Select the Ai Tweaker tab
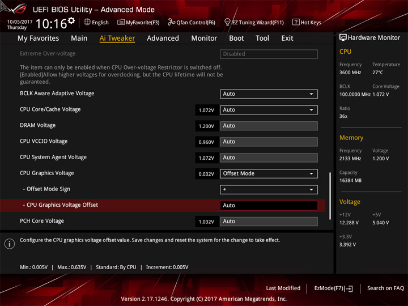This screenshot has height=306, width=408. coord(117,39)
